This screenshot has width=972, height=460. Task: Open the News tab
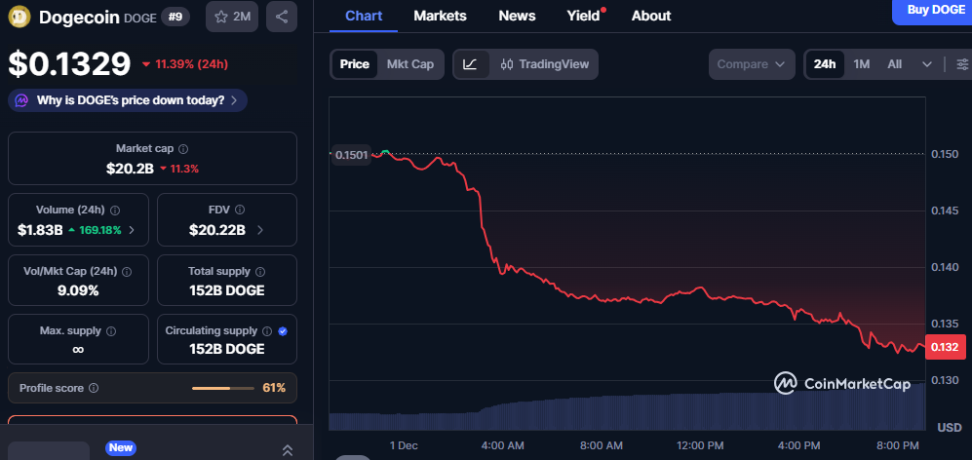coord(517,17)
